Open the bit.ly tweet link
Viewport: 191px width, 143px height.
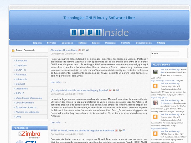click(x=159, y=128)
